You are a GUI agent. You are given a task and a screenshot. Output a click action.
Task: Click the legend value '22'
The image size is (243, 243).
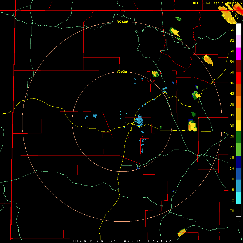[232, 147]
